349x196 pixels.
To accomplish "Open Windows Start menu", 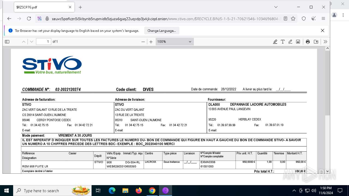I will tap(7, 191).
